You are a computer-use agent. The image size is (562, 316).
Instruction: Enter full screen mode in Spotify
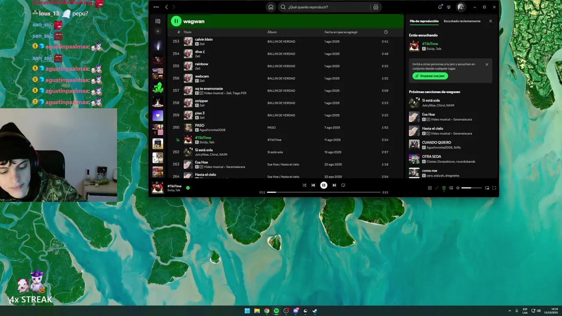(x=494, y=188)
